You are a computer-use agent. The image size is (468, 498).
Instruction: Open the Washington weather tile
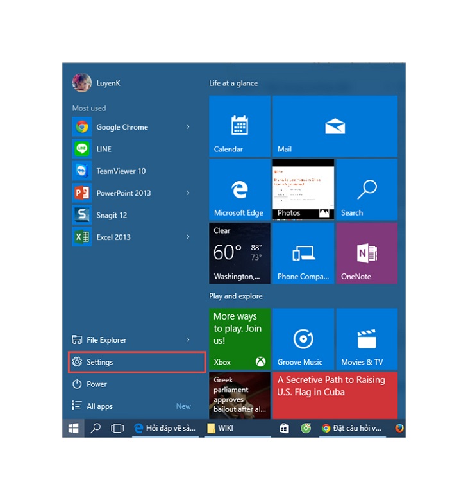pyautogui.click(x=239, y=253)
